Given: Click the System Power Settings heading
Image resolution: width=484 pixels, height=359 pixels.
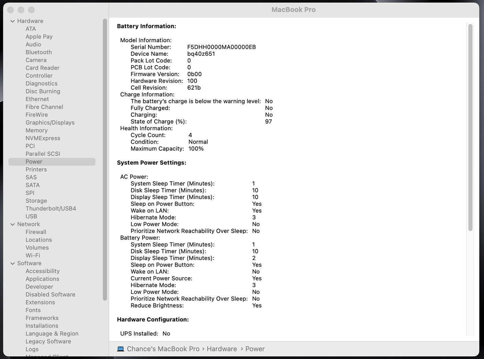Looking at the screenshot, I should 152,163.
